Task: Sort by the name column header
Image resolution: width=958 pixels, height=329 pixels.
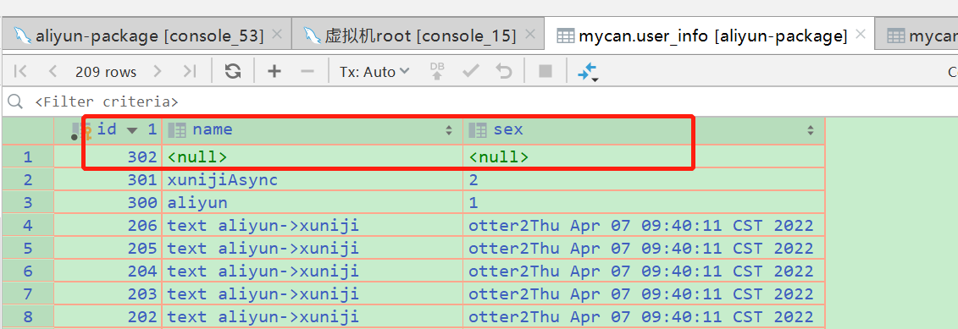Action: (313, 130)
